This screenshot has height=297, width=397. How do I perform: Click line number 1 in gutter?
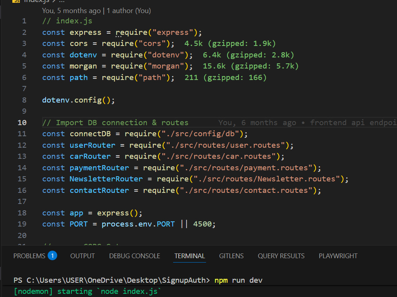coord(24,21)
